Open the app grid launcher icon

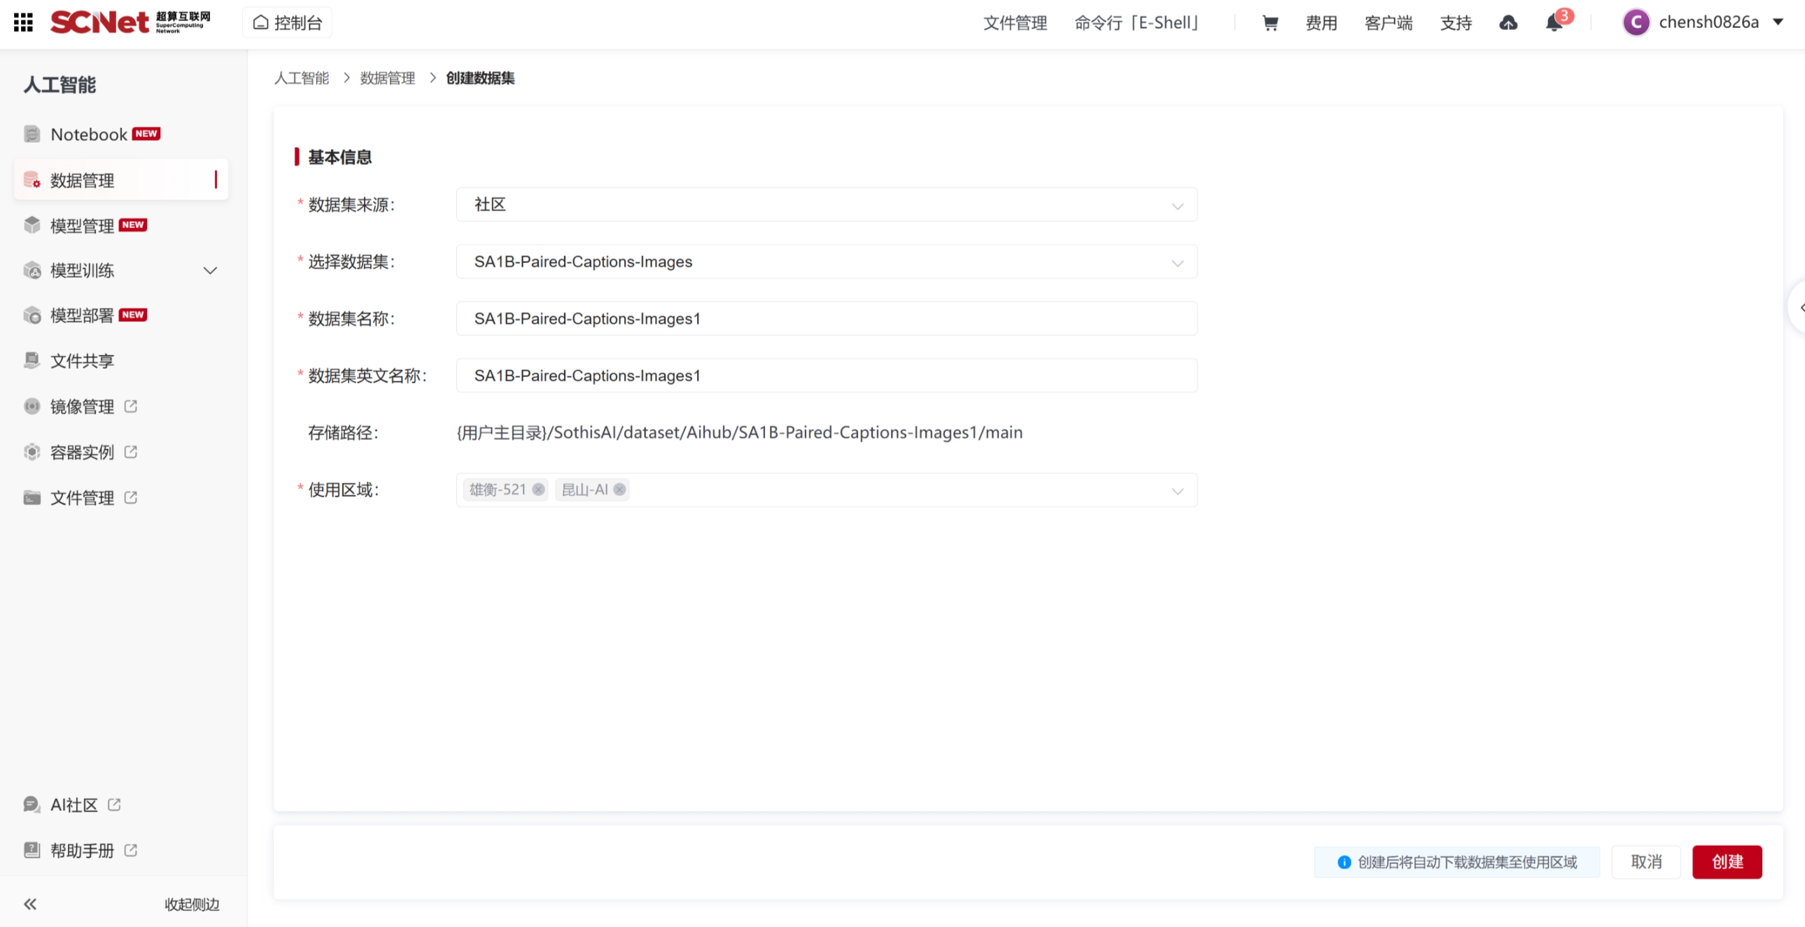23,22
